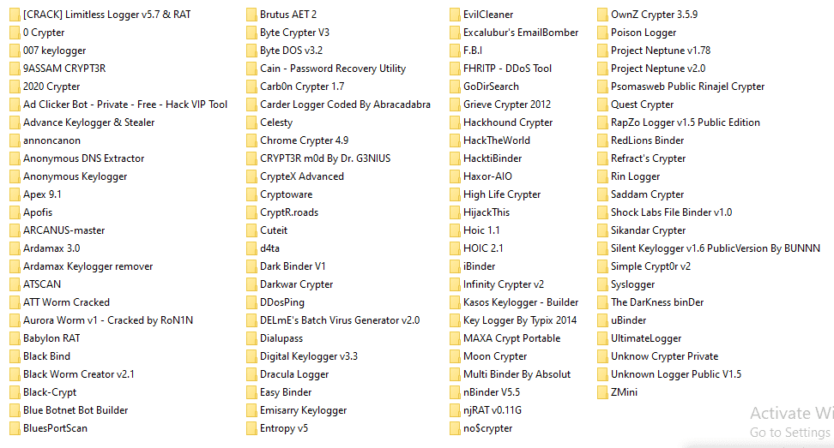Select 'CRYPT3R m0d By Dr. G3NIUS'
Viewport: 834px width, 448px height.
pos(325,158)
